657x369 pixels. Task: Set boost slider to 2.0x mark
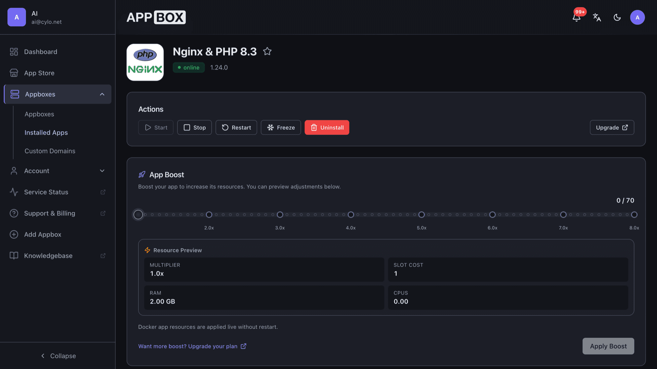click(209, 214)
